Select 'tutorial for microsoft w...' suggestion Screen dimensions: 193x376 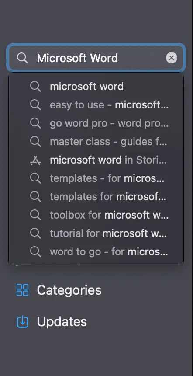click(x=96, y=233)
